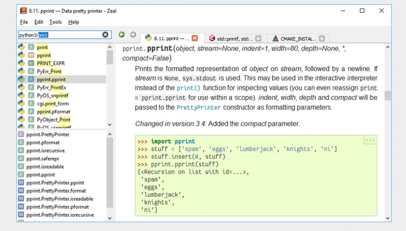Click documentation pane scrollbar down arrow
406x231 pixels.
(387, 218)
